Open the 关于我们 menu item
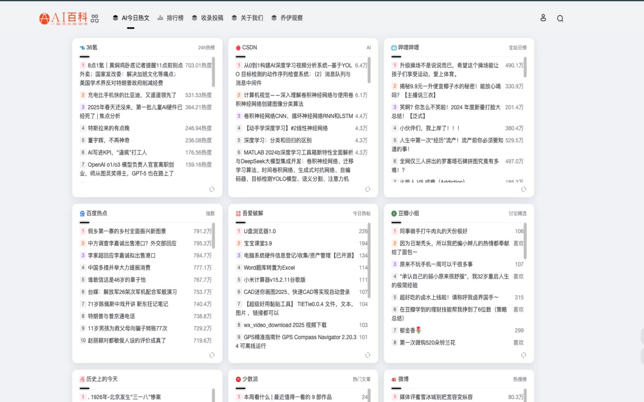 pos(247,18)
